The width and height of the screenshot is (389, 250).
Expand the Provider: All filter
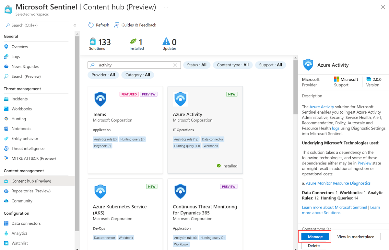103,75
